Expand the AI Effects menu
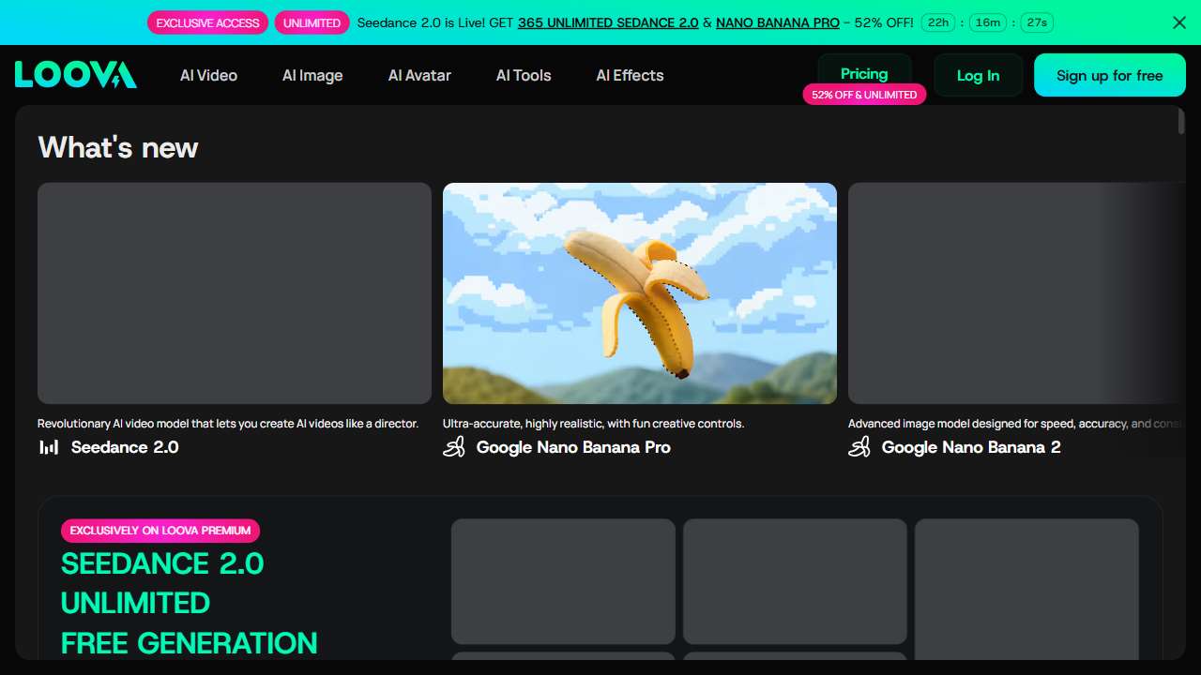The height and width of the screenshot is (675, 1201). pyautogui.click(x=630, y=75)
